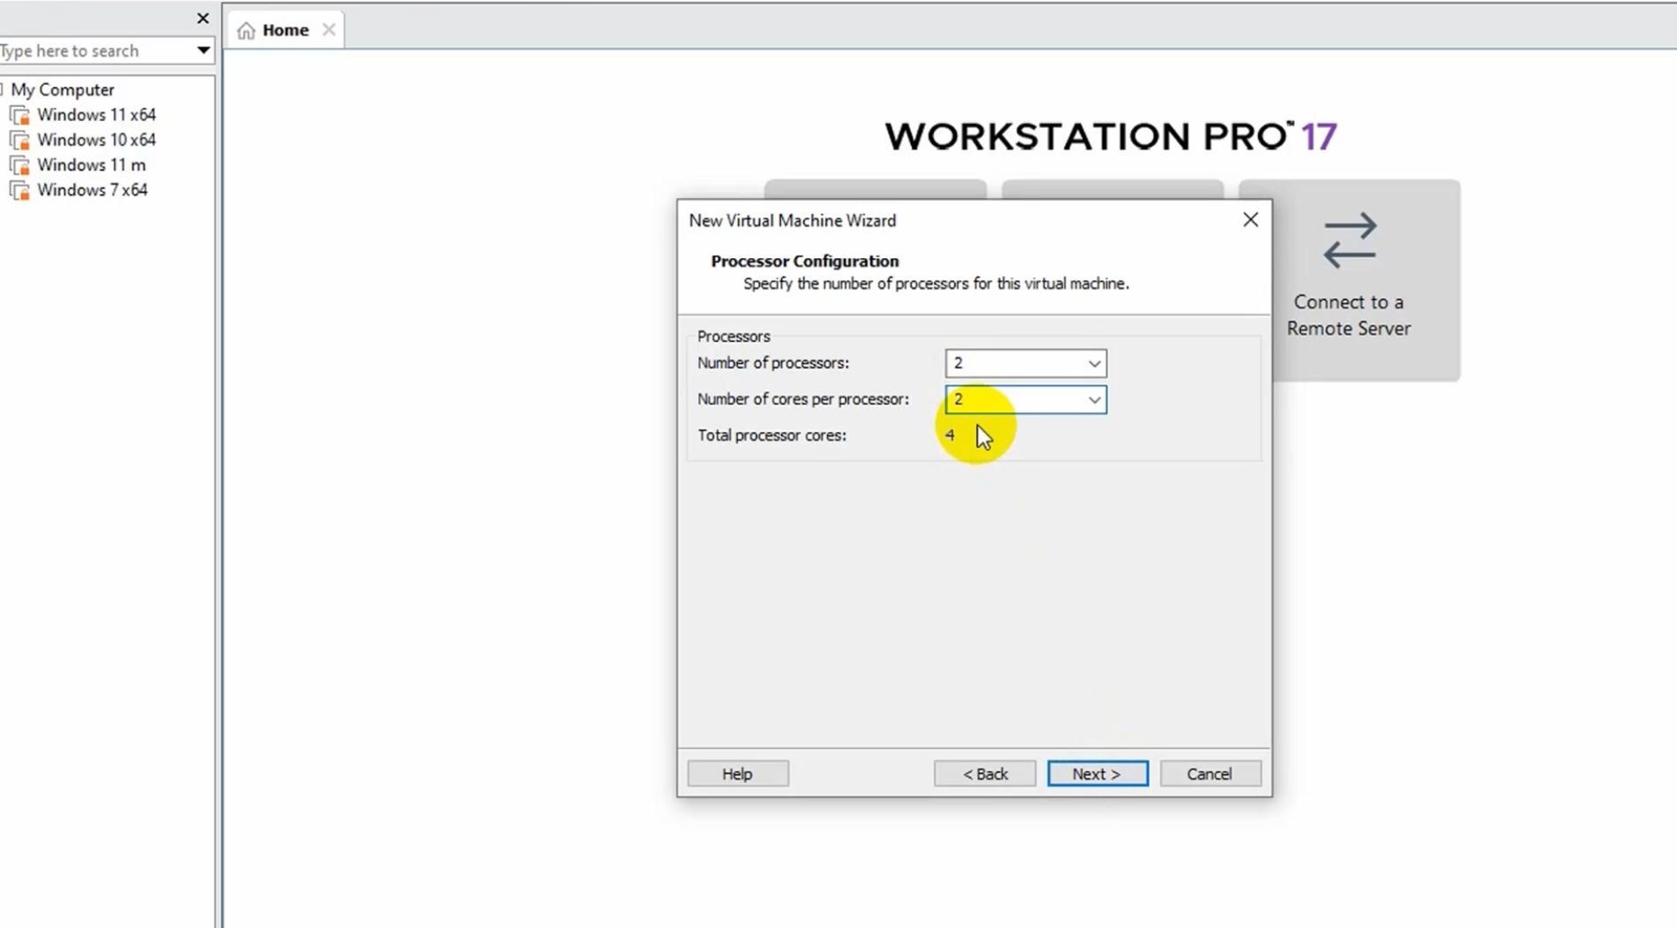Close the New Virtual Machine Wizard dialog
The image size is (1677, 928).
pos(1250,220)
